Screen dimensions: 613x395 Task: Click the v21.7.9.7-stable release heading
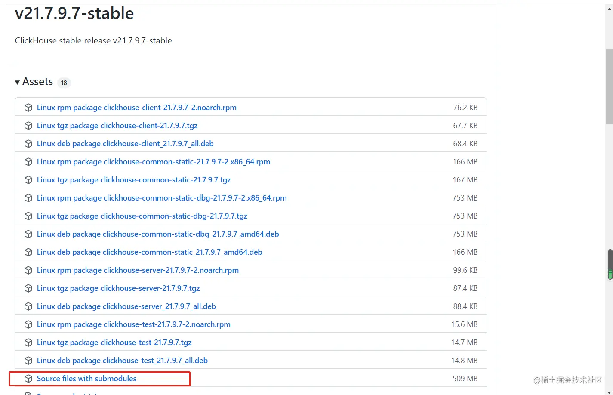74,13
